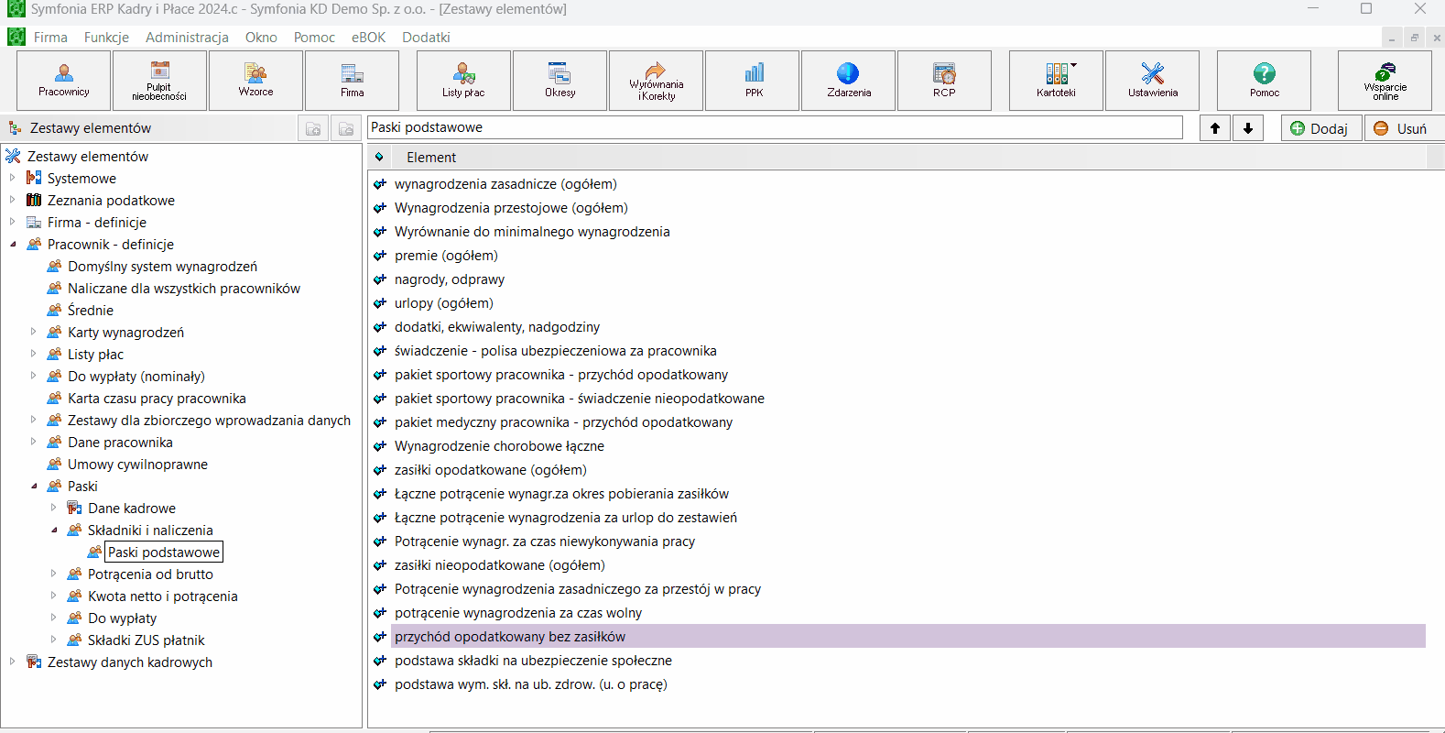
Task: Expand the Składki ZUS płatnik node
Action: (x=53, y=640)
